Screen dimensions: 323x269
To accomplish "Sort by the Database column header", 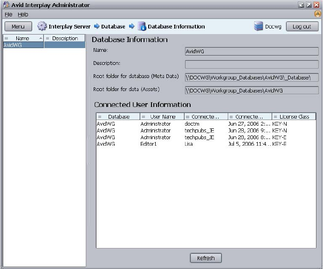I will (119, 117).
